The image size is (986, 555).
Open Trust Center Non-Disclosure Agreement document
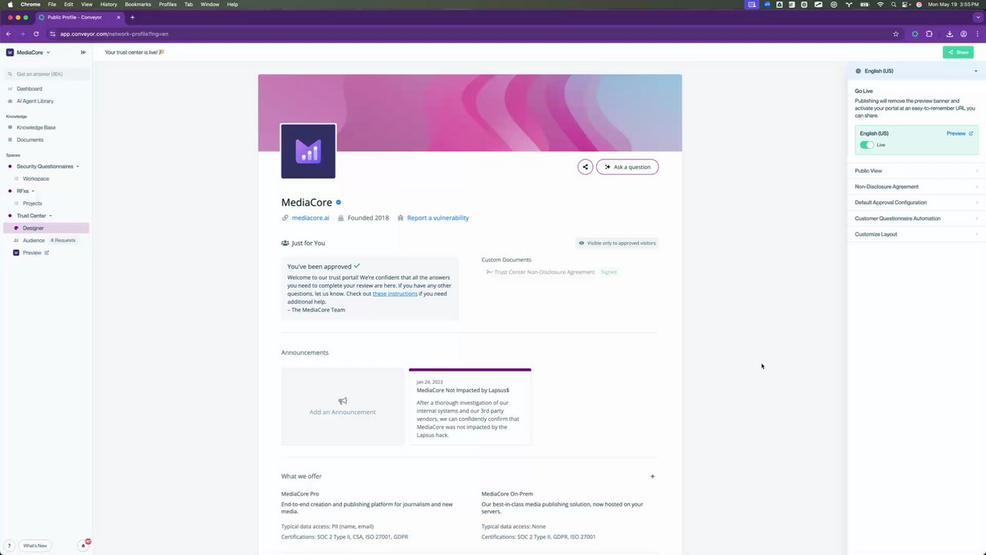tap(544, 272)
